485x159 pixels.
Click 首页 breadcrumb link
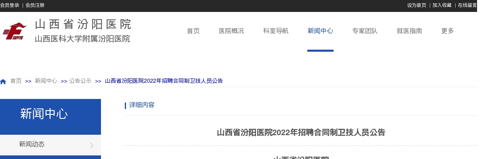click(16, 81)
